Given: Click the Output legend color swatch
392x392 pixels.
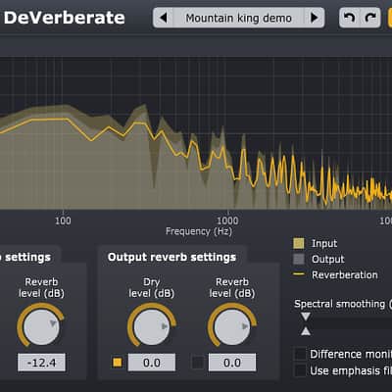Looking at the screenshot, I should coord(299,259).
